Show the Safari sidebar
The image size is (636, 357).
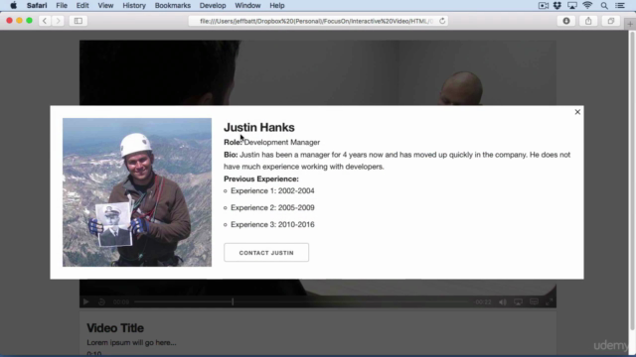(79, 21)
